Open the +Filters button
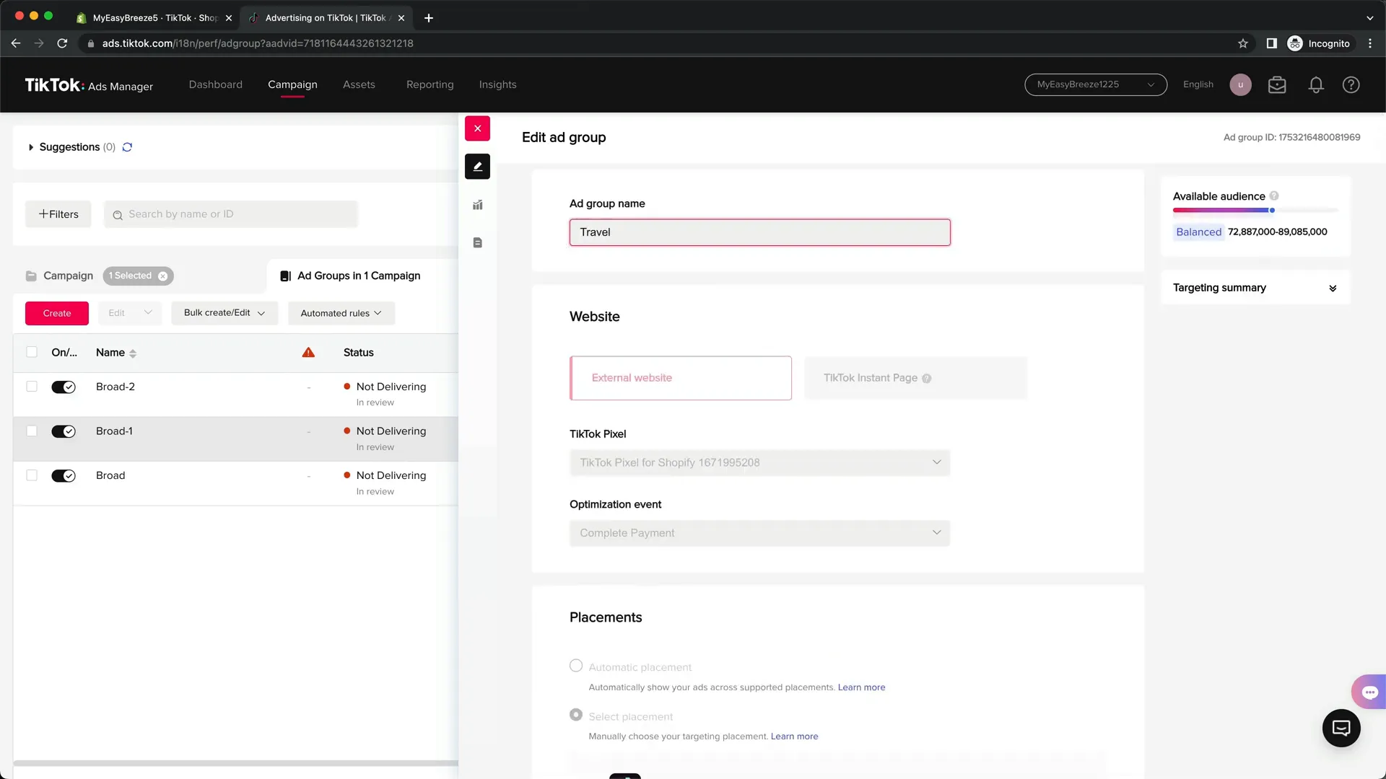Screen dimensions: 1386x779 tap(58, 214)
